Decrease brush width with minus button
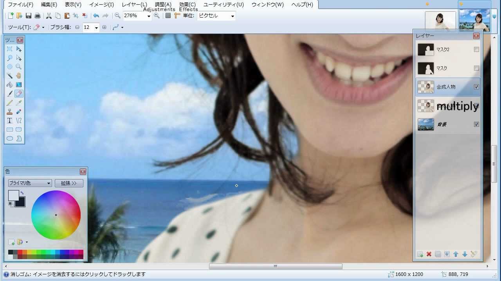Screen dimensions: 501x281 (77, 27)
